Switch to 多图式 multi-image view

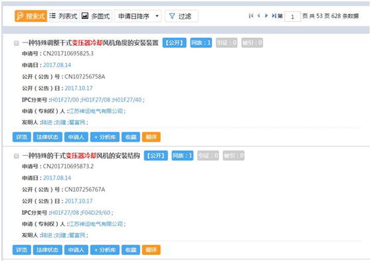[96, 16]
